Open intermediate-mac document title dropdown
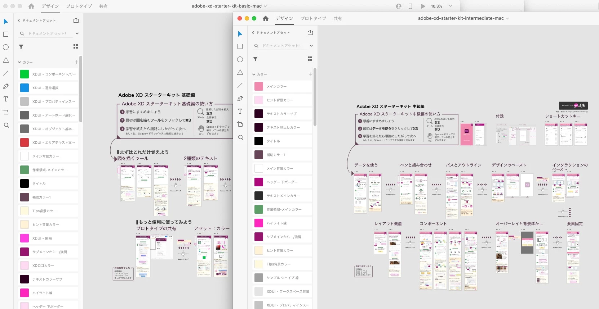The width and height of the screenshot is (599, 309). coord(507,18)
